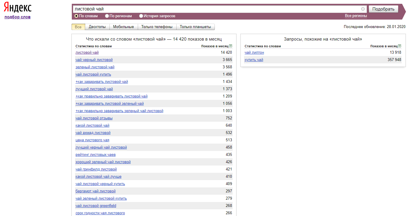This screenshot has width=420, height=216.
Task: Switch to the 'Мобильные' tab
Action: coord(123,27)
